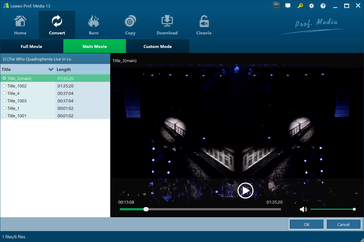
Task: Open the feedback chat icon
Action: point(288,6)
